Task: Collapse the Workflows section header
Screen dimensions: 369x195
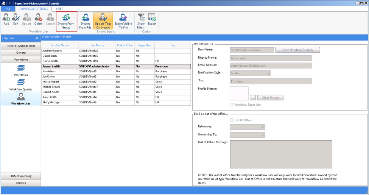Action: click(x=21, y=59)
